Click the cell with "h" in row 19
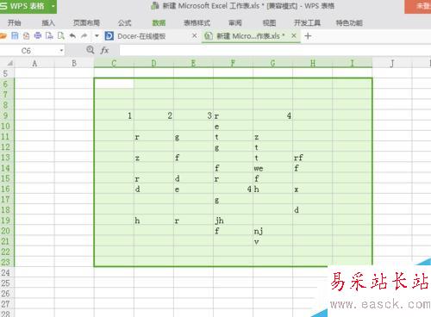Viewport: 431px width, 317px height. 153,221
